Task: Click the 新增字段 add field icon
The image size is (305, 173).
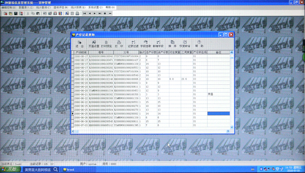Action: coord(158,44)
